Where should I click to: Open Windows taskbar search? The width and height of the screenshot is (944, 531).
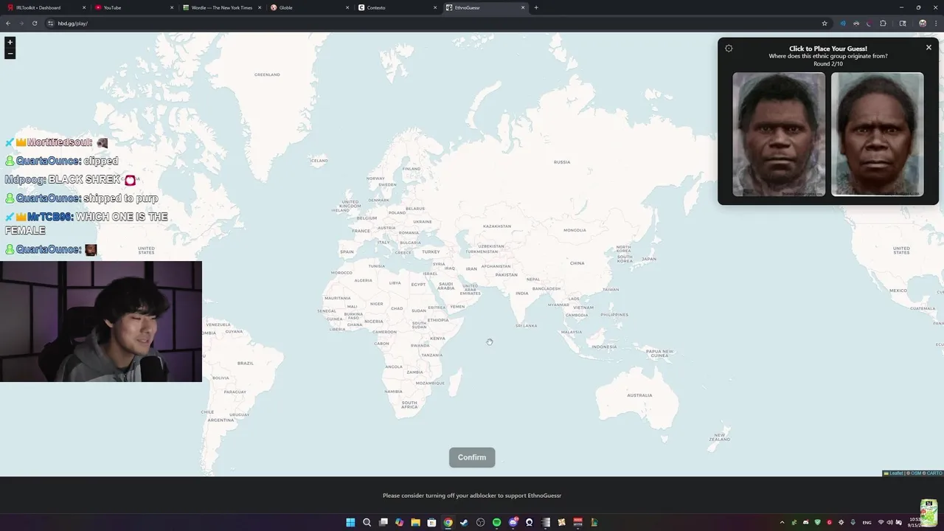[x=367, y=522]
